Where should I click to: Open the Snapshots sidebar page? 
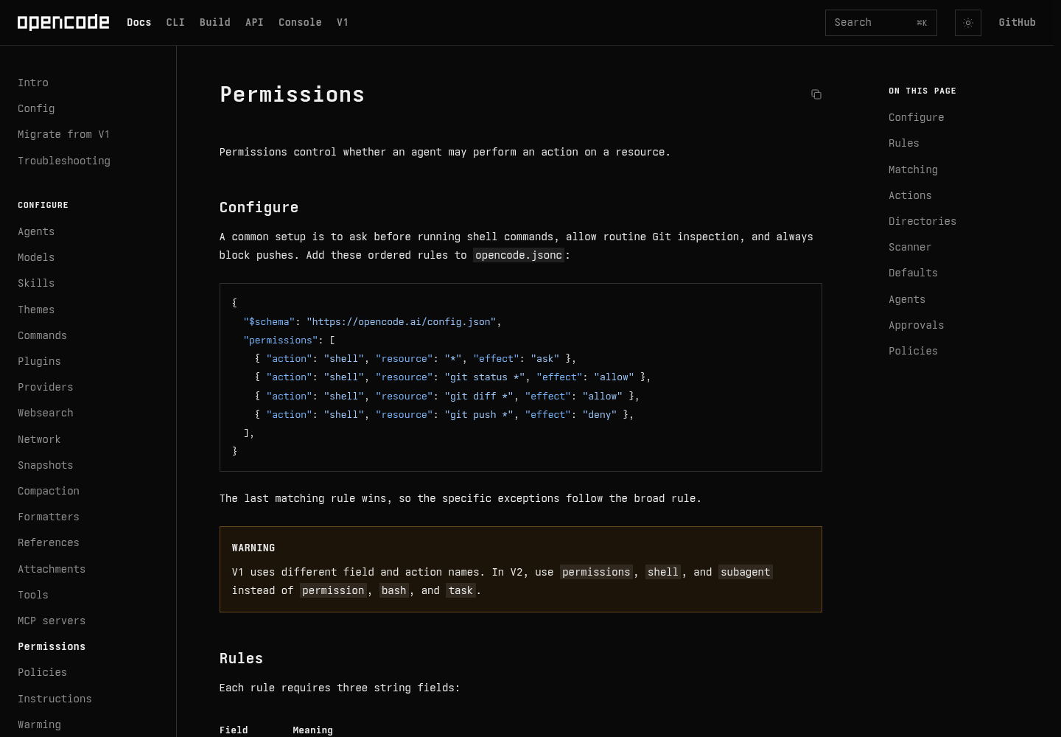46,465
